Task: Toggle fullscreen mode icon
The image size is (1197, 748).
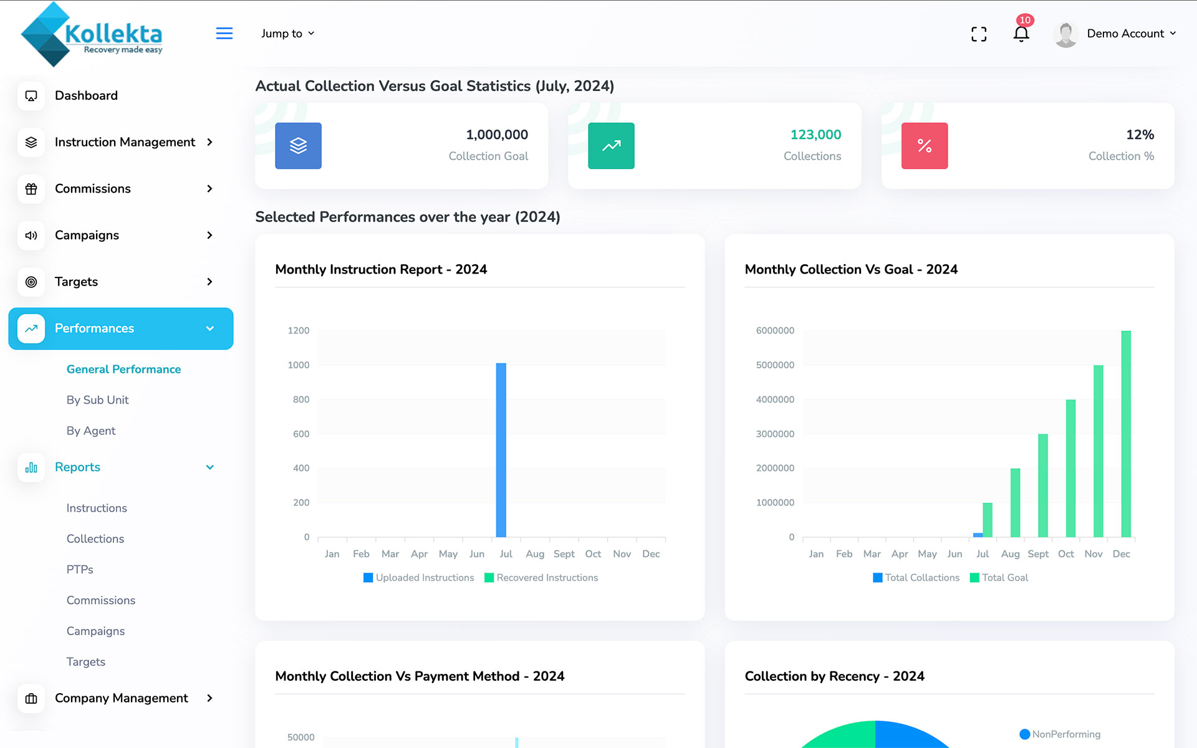Action: coord(979,34)
